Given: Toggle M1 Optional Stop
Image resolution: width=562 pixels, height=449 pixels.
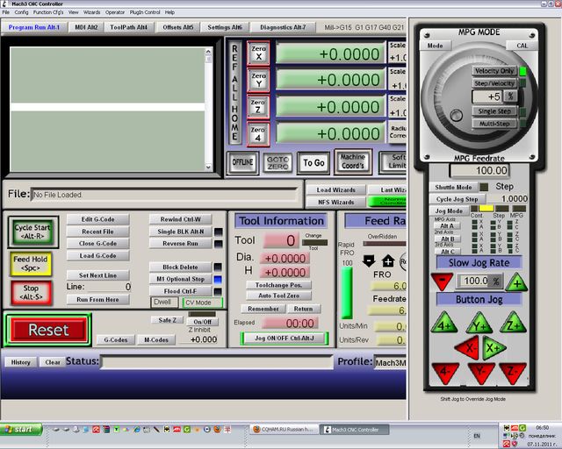Looking at the screenshot, I should 179,279.
